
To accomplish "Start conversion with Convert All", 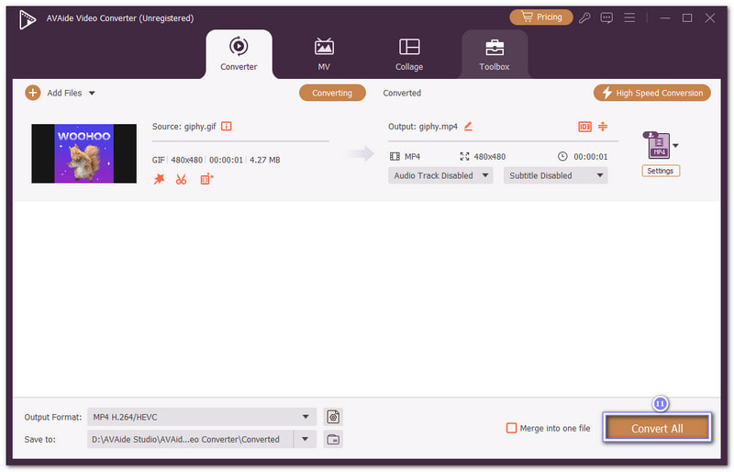I will tap(657, 428).
